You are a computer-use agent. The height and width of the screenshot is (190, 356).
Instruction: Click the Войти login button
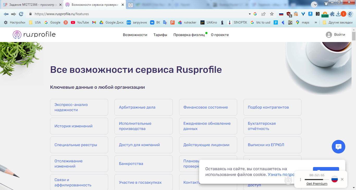coord(335,34)
